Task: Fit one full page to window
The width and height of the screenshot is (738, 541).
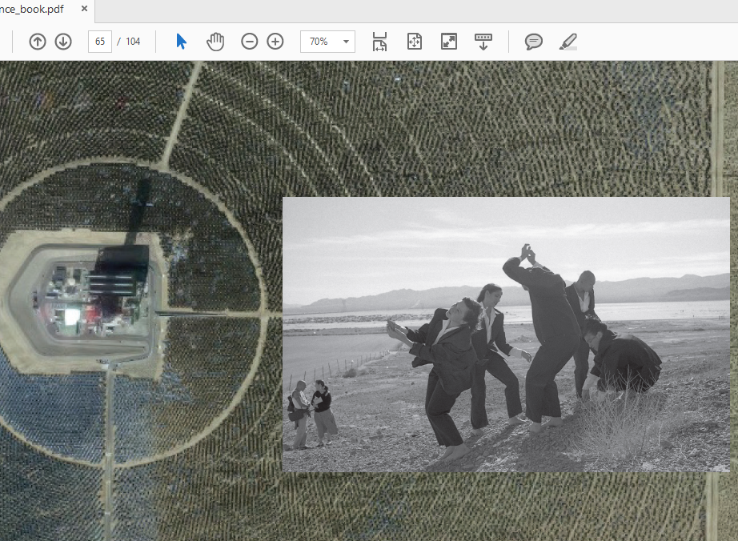Action: pyautogui.click(x=414, y=42)
